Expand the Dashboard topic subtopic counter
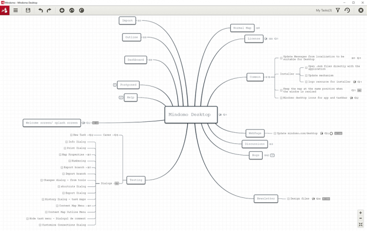 pos(150,60)
